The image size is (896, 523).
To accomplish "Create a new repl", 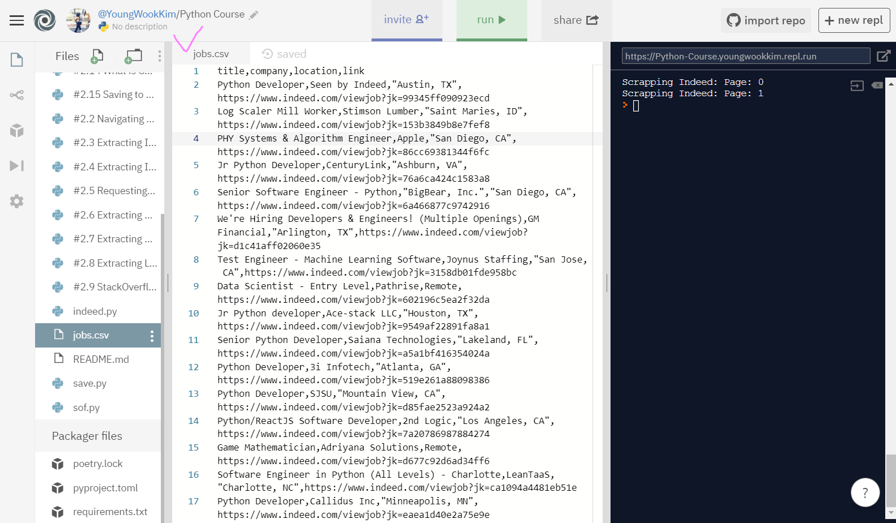I will click(x=854, y=20).
